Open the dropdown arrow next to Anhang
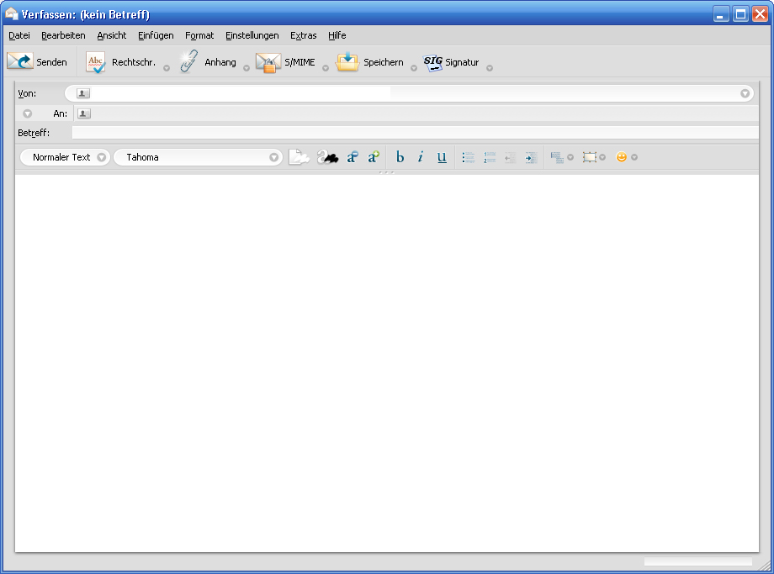Viewport: 774px width, 574px height. click(247, 68)
